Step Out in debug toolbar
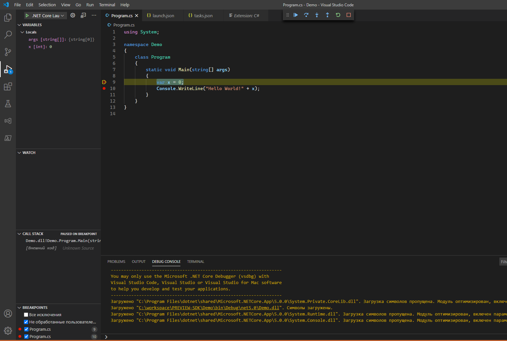 click(327, 15)
